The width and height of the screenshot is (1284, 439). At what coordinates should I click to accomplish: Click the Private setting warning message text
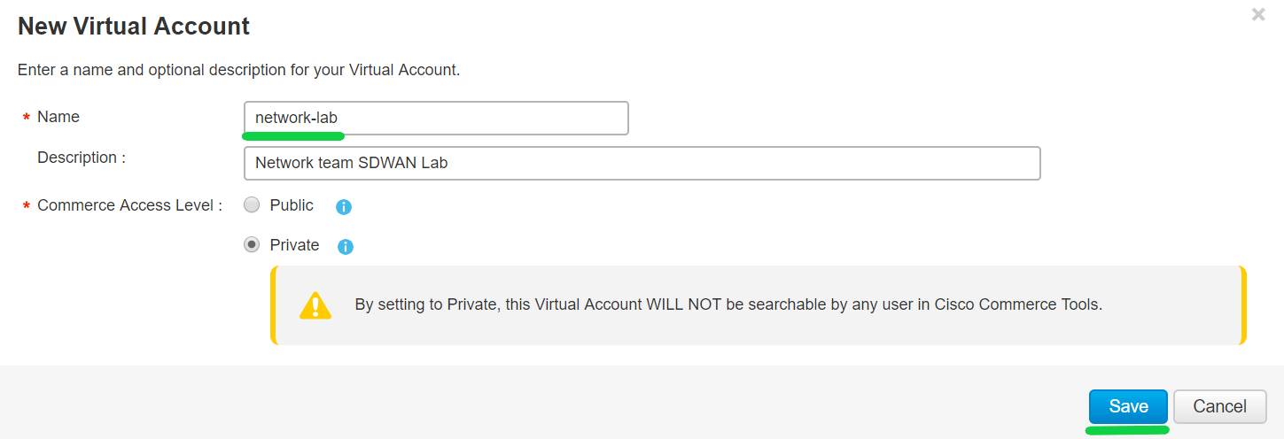pyautogui.click(x=728, y=304)
